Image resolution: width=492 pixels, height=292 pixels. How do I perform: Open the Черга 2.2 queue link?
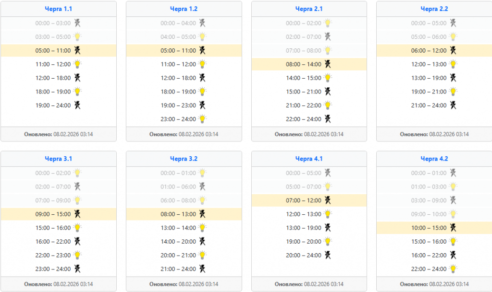coord(434,9)
